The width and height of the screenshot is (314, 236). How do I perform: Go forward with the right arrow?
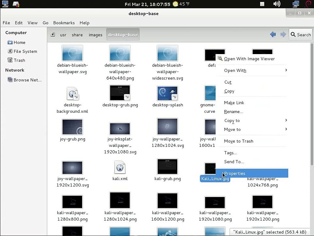point(283,34)
